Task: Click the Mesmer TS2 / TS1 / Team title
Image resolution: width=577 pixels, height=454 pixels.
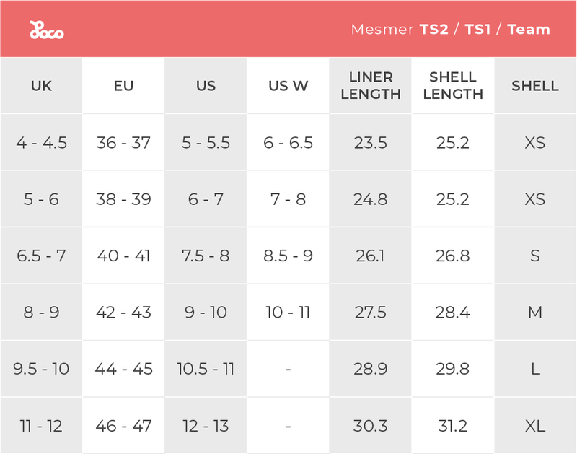Action: tap(450, 30)
